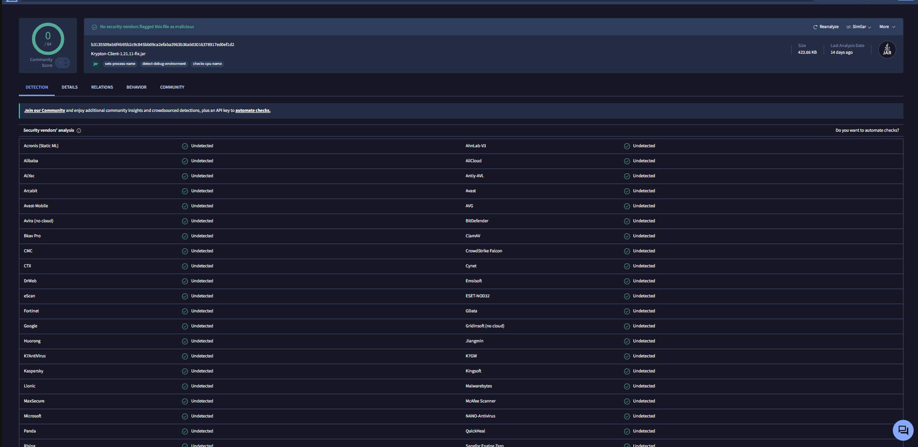
Task: Click the Undetected check icon for Panda
Action: coord(185,432)
